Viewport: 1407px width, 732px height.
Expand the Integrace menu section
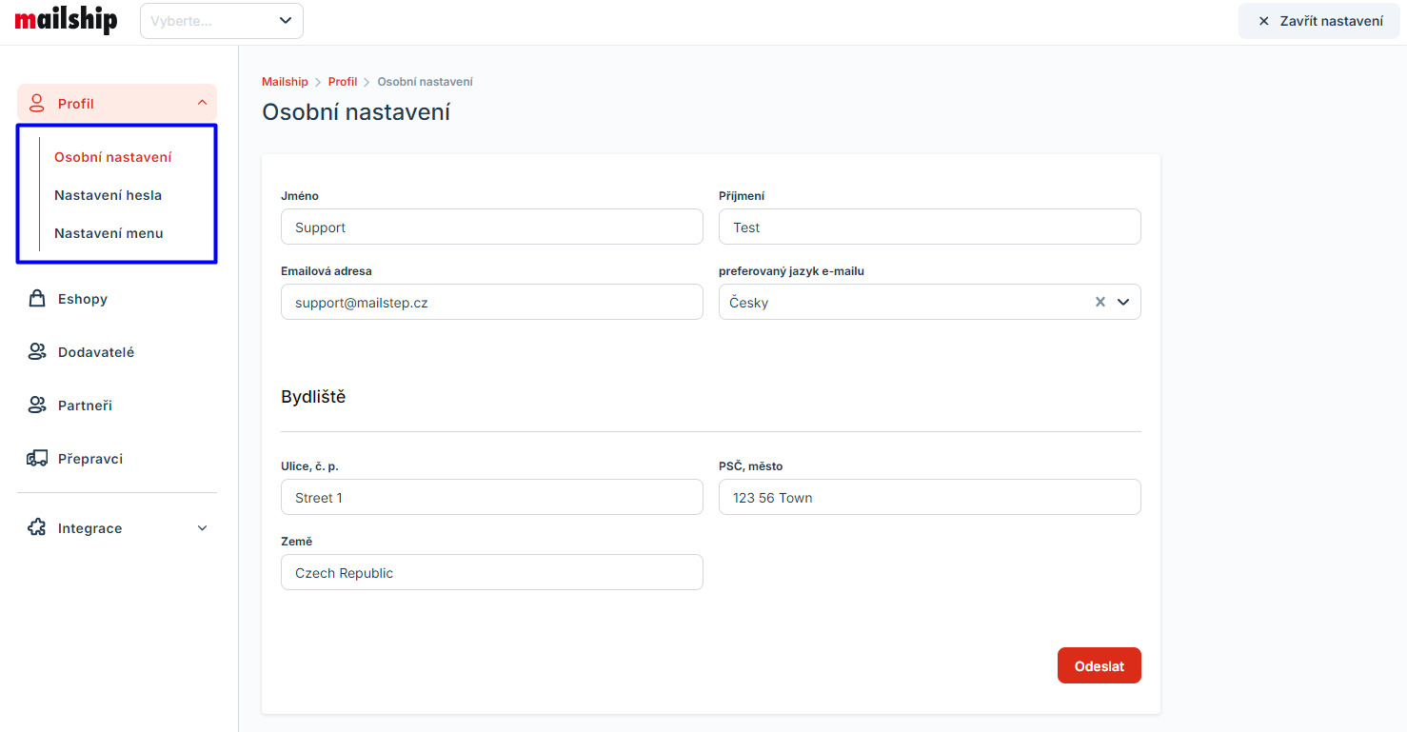click(x=202, y=528)
